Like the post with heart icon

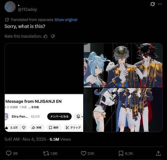click(x=83, y=153)
